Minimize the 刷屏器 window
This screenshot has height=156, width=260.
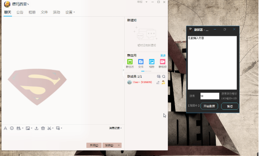tap(215, 29)
